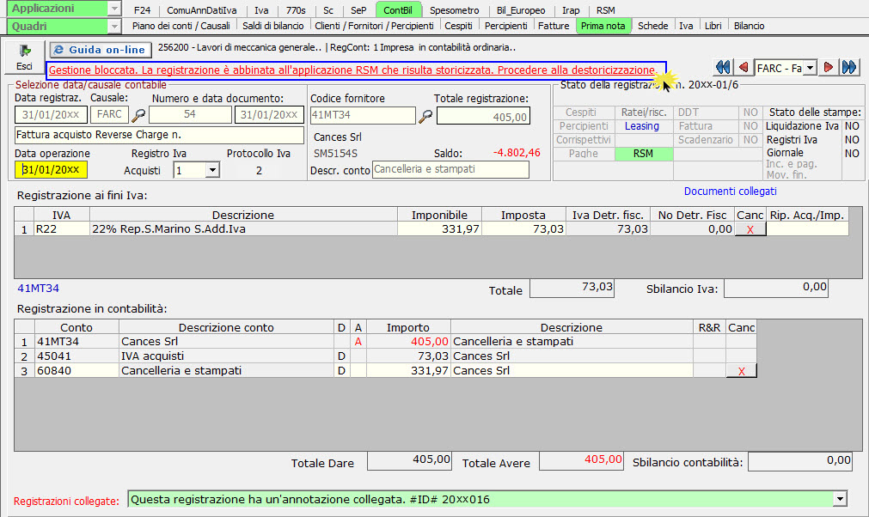Click the green RSM status cell
Screen dimensions: 869x517
pyautogui.click(x=643, y=154)
